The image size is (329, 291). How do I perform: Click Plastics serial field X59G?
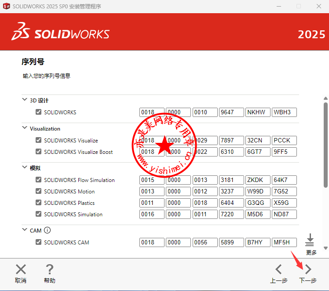284,203
